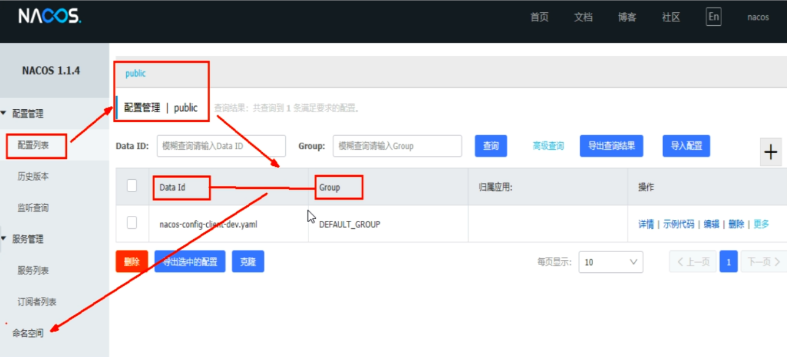Click the red 删除 button
This screenshot has height=357, width=787.
click(132, 261)
